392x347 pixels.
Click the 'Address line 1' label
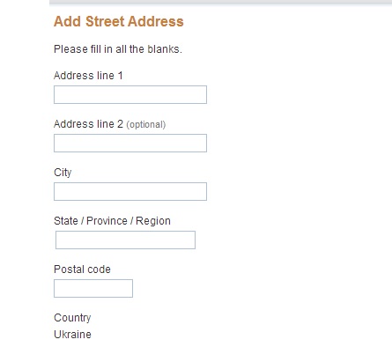pyautogui.click(x=88, y=76)
